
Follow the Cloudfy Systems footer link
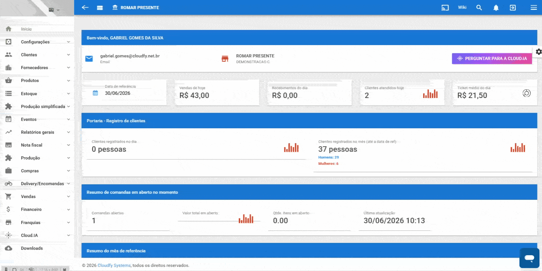tap(114, 265)
